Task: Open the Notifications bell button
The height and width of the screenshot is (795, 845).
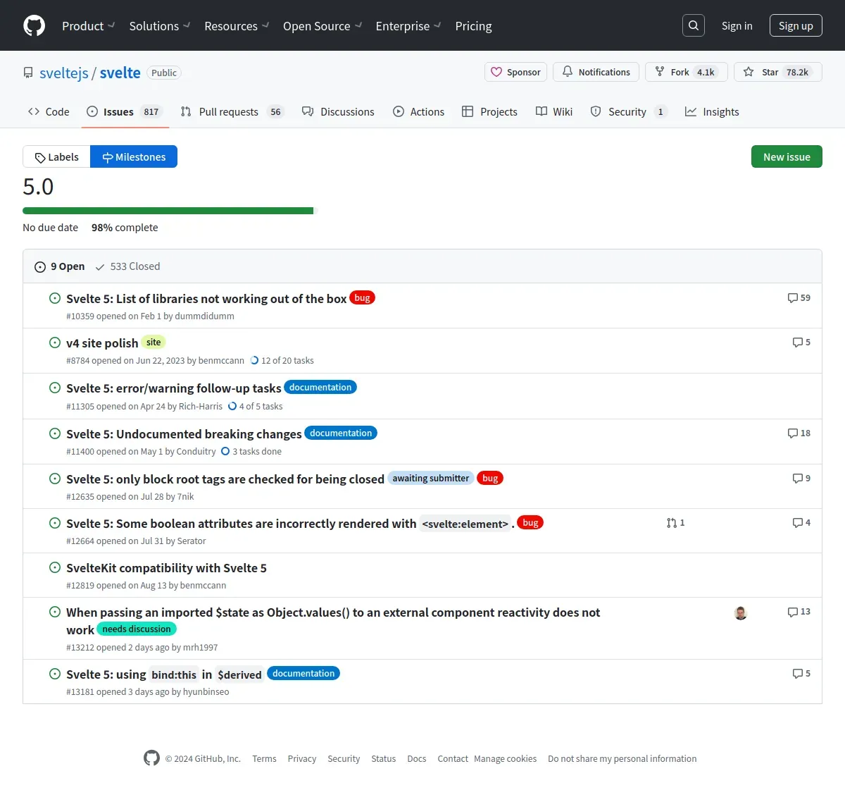Action: (x=596, y=72)
